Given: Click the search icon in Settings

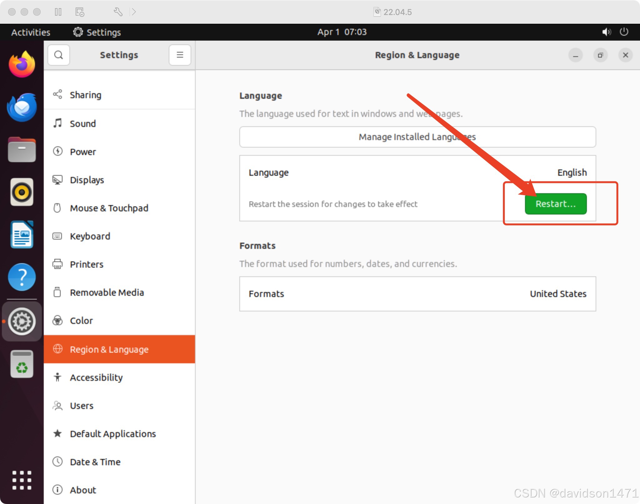Looking at the screenshot, I should [x=58, y=55].
